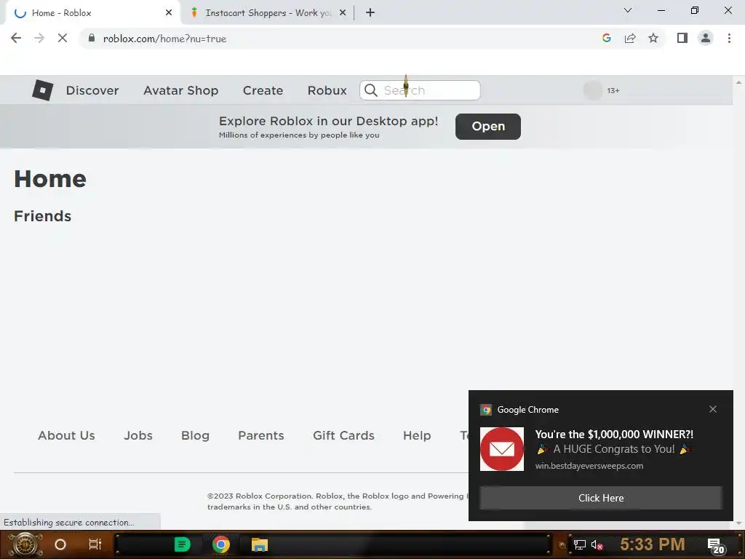The width and height of the screenshot is (745, 559).
Task: Open the action center notifications icon
Action: tap(716, 546)
